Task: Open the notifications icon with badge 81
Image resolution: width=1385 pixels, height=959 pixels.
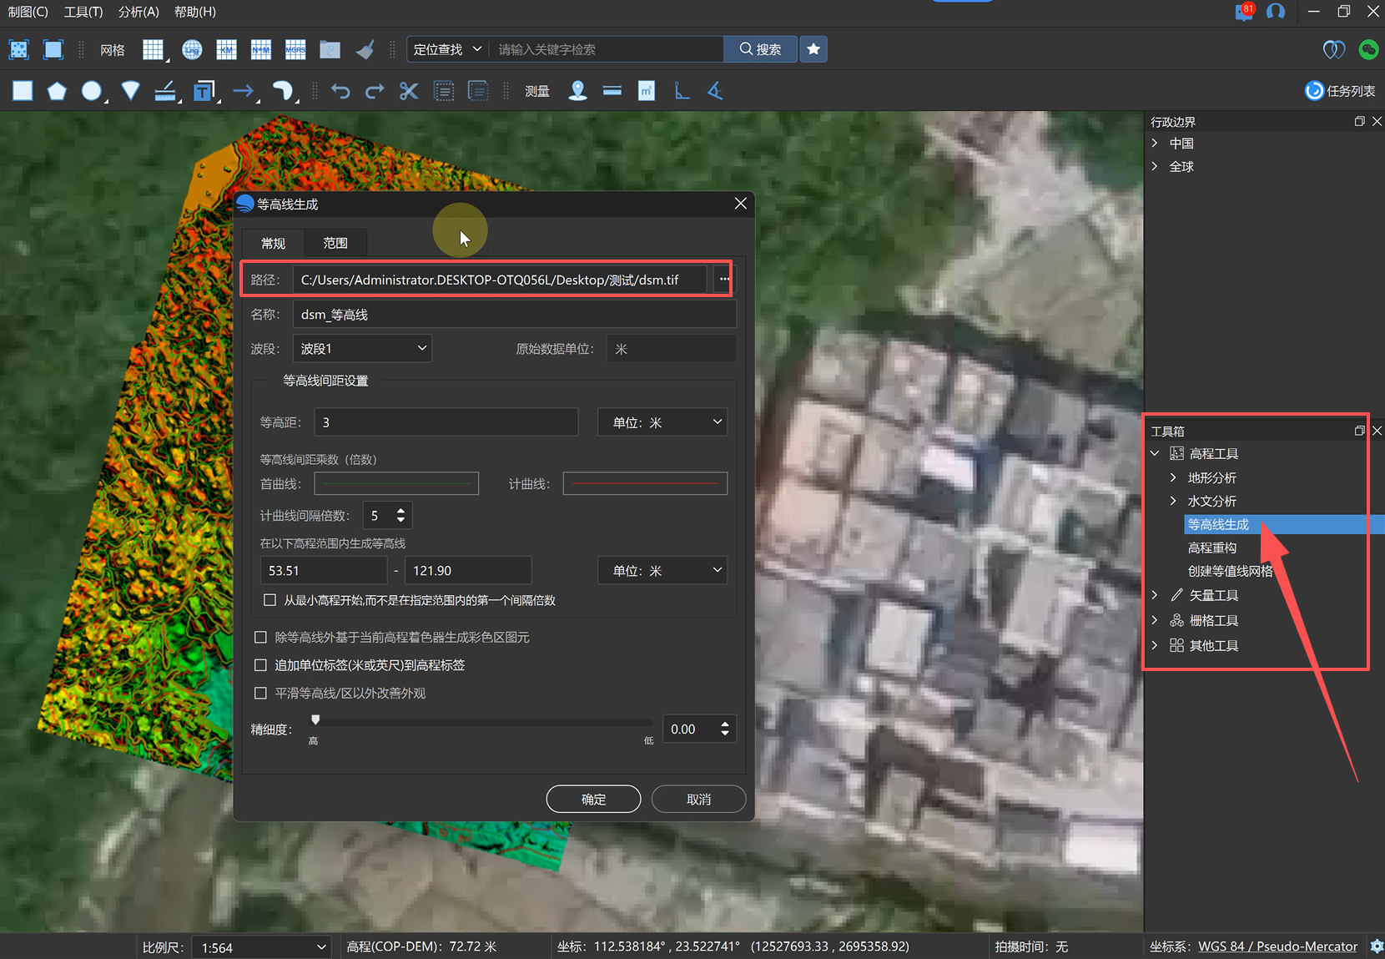Action: coord(1244,12)
